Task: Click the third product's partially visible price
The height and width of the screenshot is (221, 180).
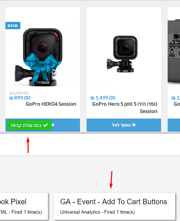Action: click(176, 98)
